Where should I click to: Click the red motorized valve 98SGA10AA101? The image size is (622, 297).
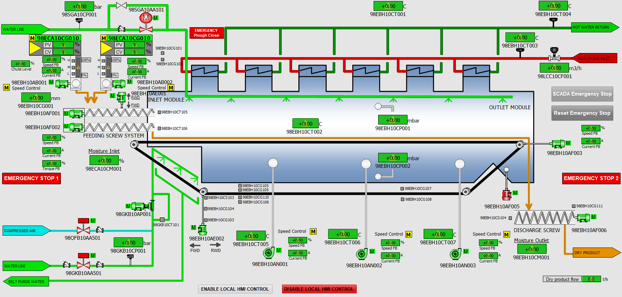click(146, 22)
